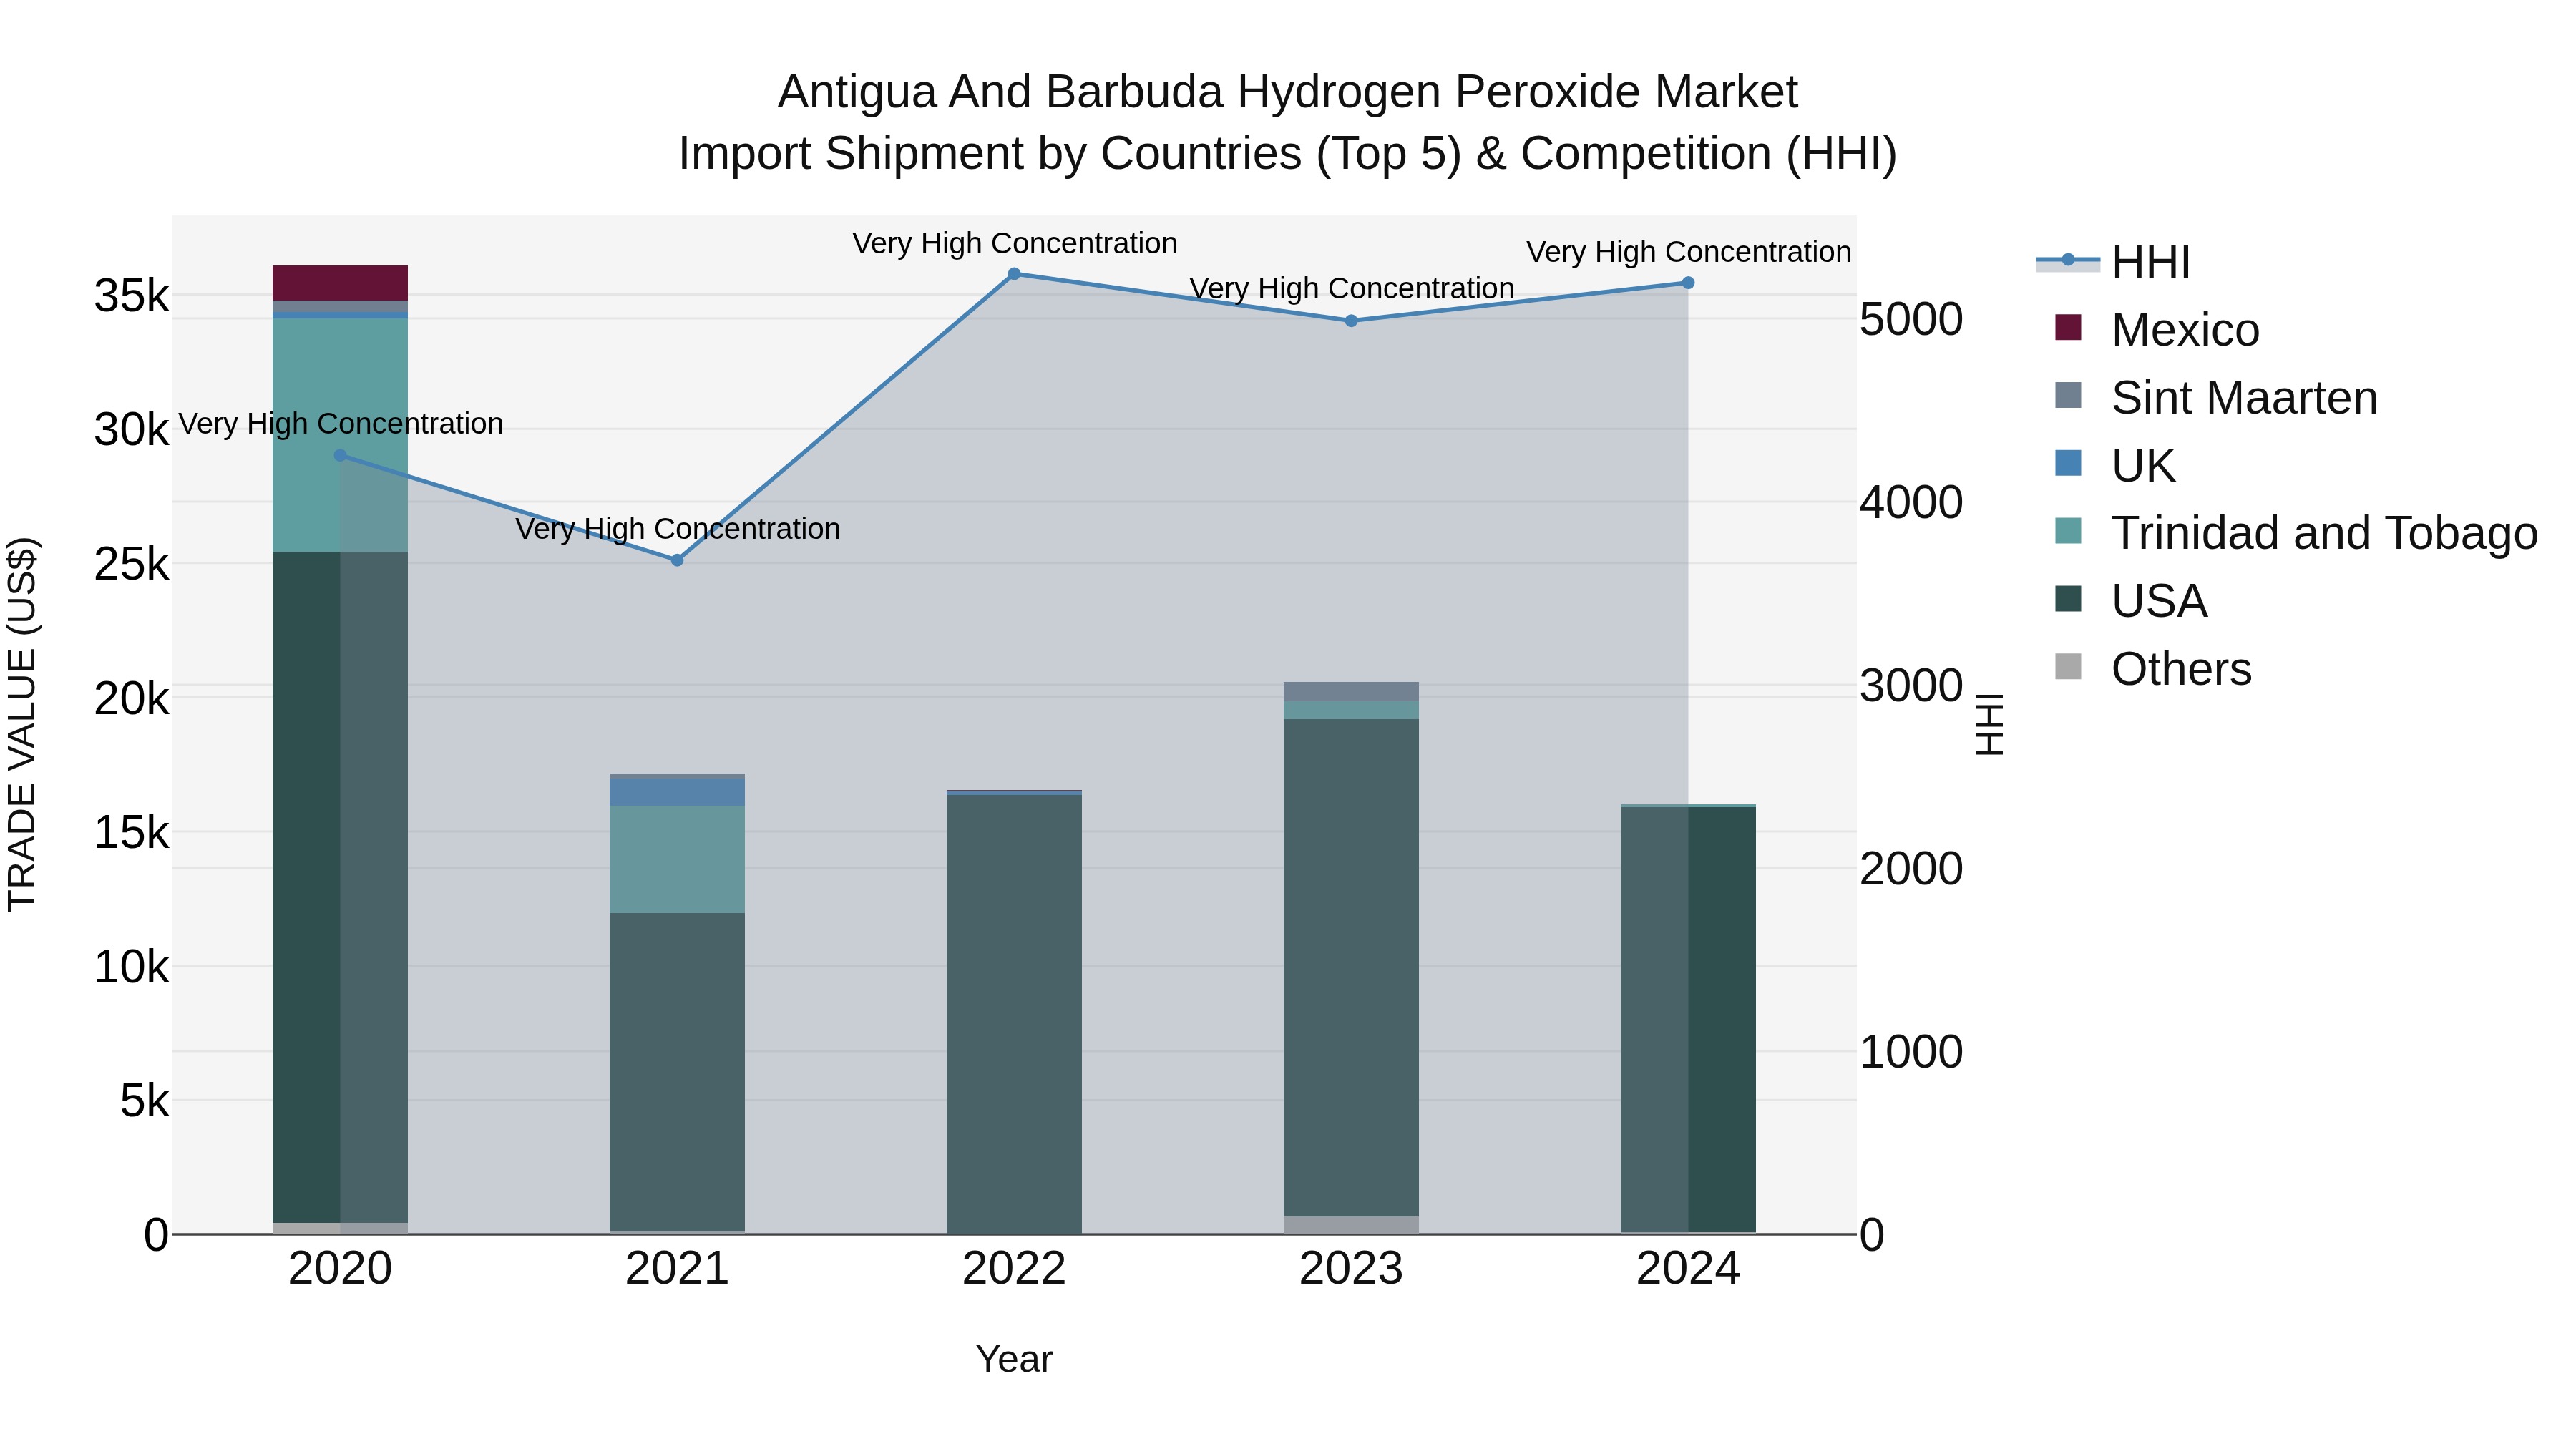Image resolution: width=2576 pixels, height=1449 pixels.
Task: Click the TRADE VALUE (US$) axis title
Action: click(x=22, y=724)
